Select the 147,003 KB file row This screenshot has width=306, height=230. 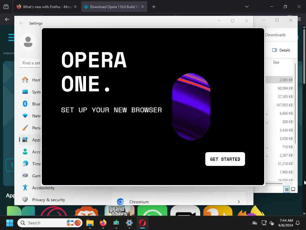279,105
